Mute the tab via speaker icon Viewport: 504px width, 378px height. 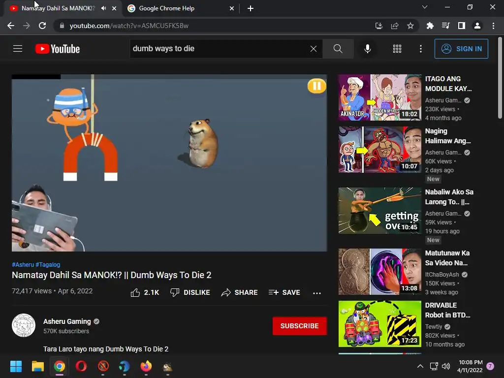[103, 8]
